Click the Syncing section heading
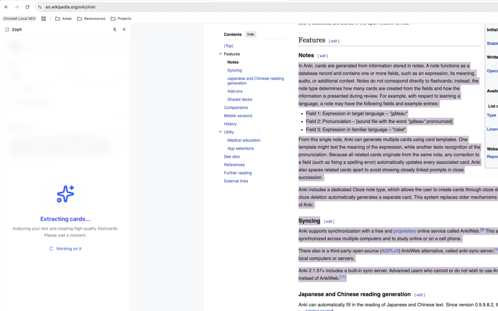The height and width of the screenshot is (311, 498). (x=309, y=221)
